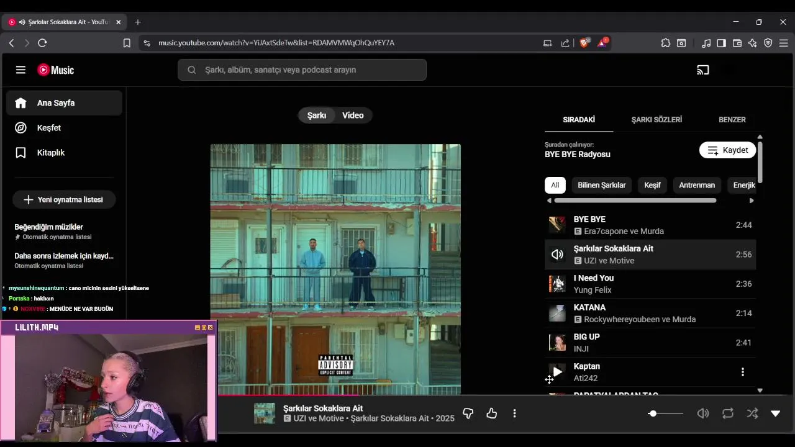The image size is (795, 447).
Task: Select the Antrenman filter chip
Action: [697, 185]
